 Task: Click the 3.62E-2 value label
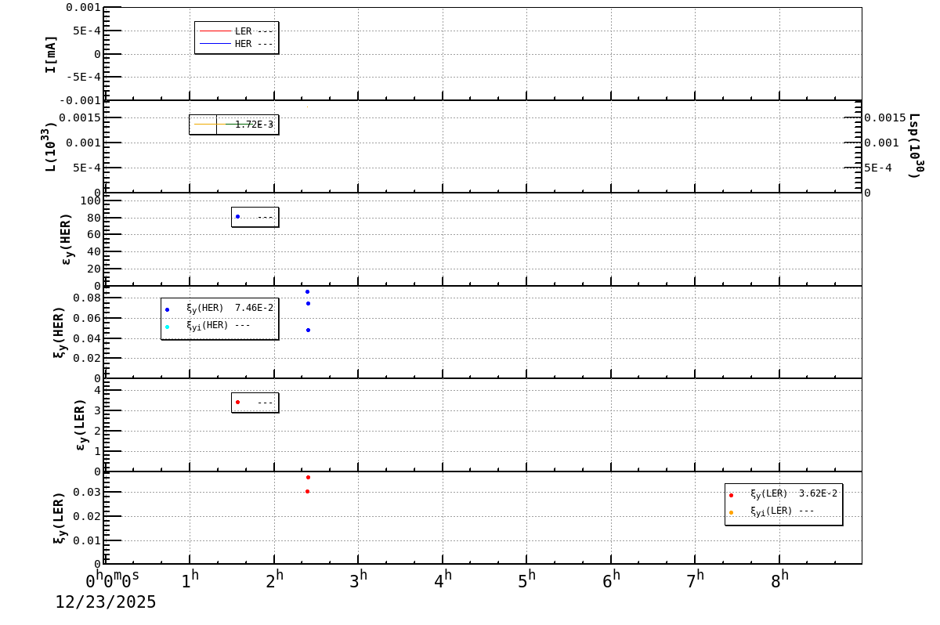click(x=816, y=493)
